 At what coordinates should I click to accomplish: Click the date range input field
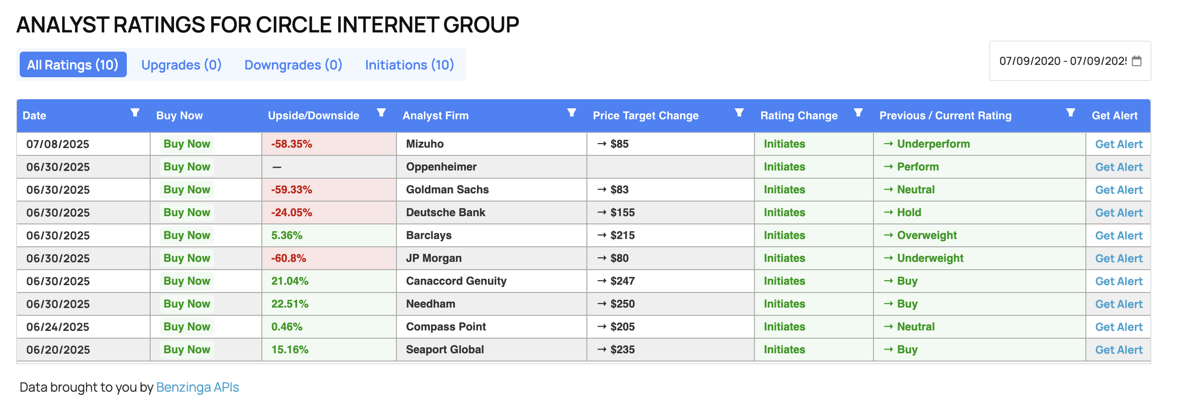coord(1070,61)
